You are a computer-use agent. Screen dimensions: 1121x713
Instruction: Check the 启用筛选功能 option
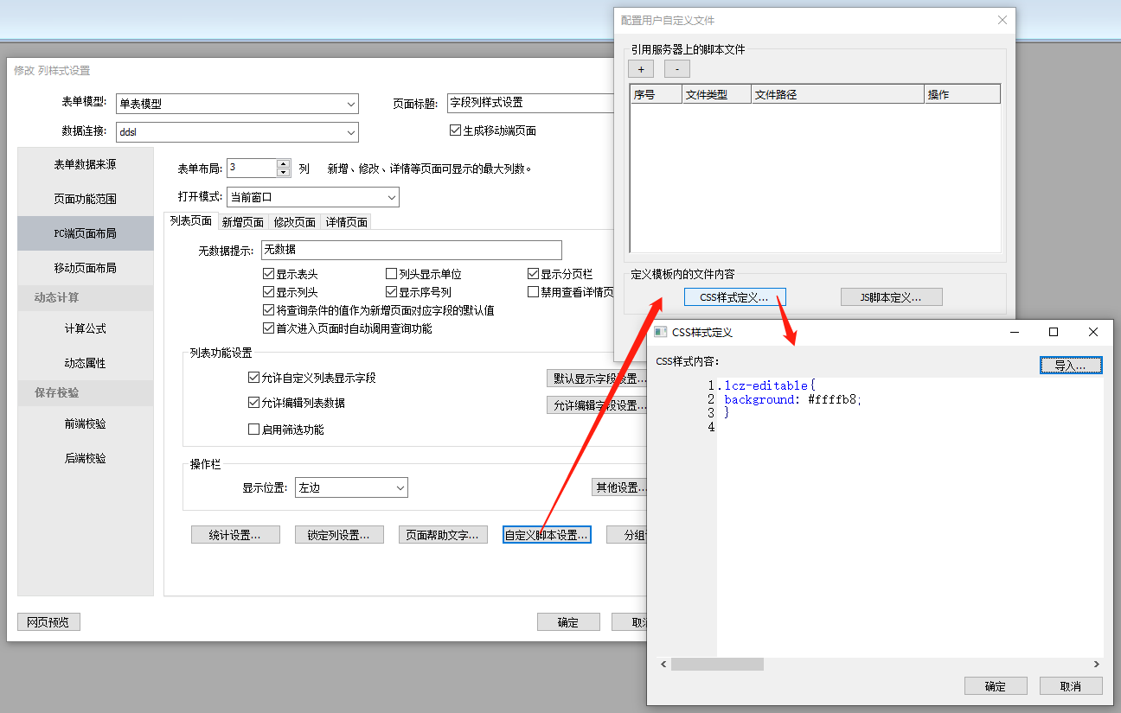[254, 430]
